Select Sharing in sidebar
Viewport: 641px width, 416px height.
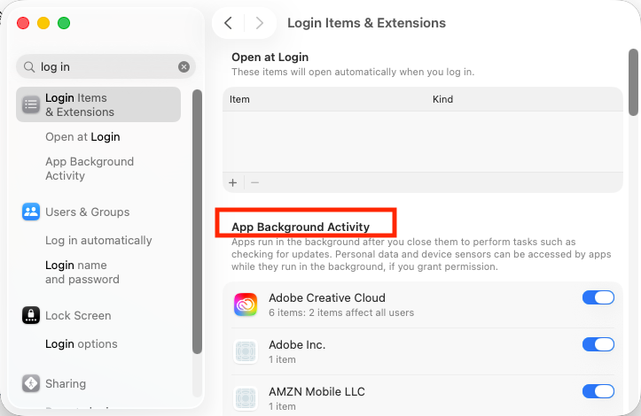pos(66,384)
